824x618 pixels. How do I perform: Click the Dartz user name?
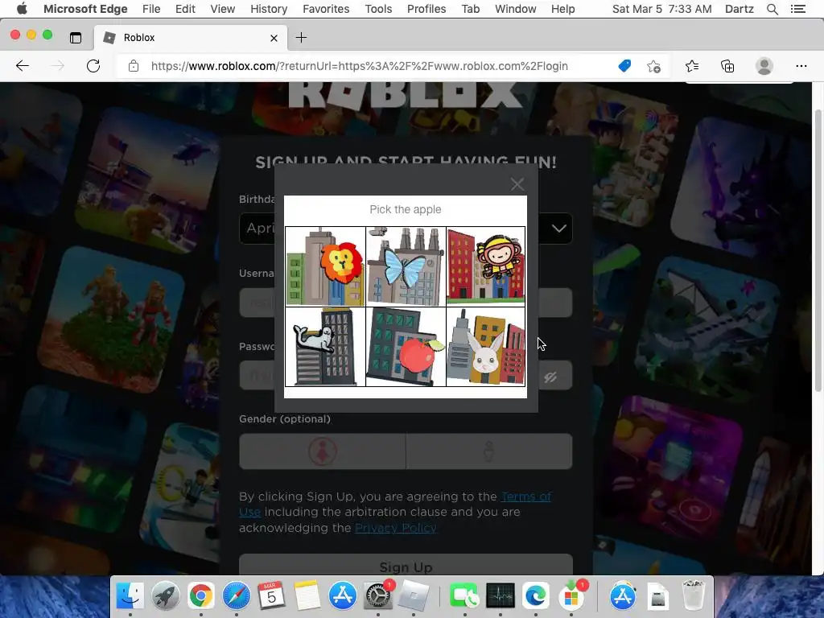pyautogui.click(x=739, y=9)
